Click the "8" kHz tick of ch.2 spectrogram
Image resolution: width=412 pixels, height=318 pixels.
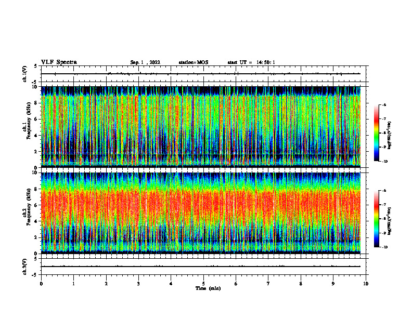click(36, 189)
